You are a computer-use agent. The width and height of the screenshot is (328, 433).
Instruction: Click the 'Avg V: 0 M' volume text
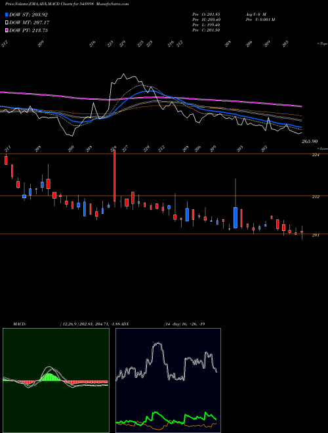[255, 14]
